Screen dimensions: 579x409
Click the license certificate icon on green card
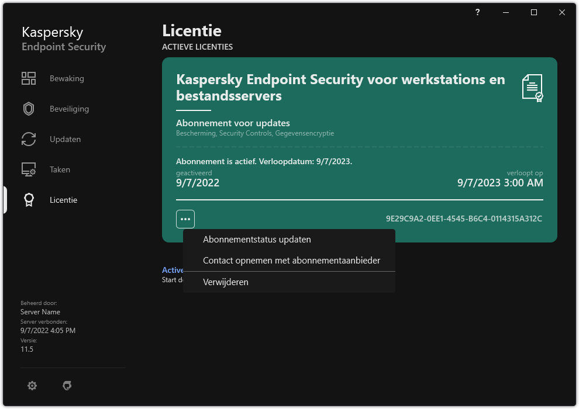click(532, 88)
